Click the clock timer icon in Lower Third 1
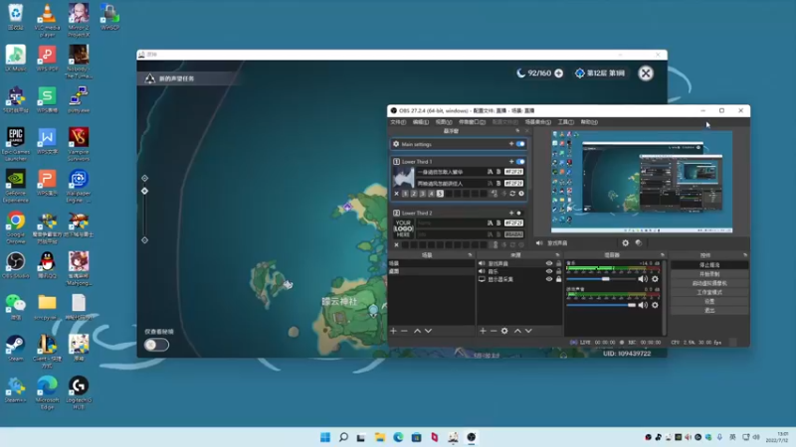The width and height of the screenshot is (796, 447). (521, 194)
